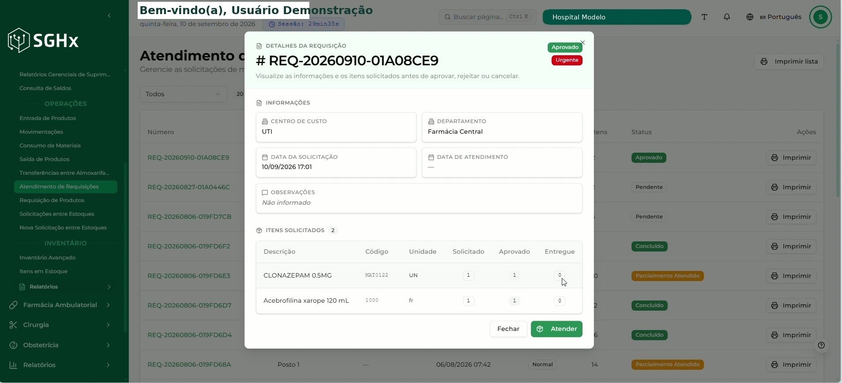Open requisition link REQ-20260806-019FD6F2
The height and width of the screenshot is (383, 842).
[x=189, y=246]
